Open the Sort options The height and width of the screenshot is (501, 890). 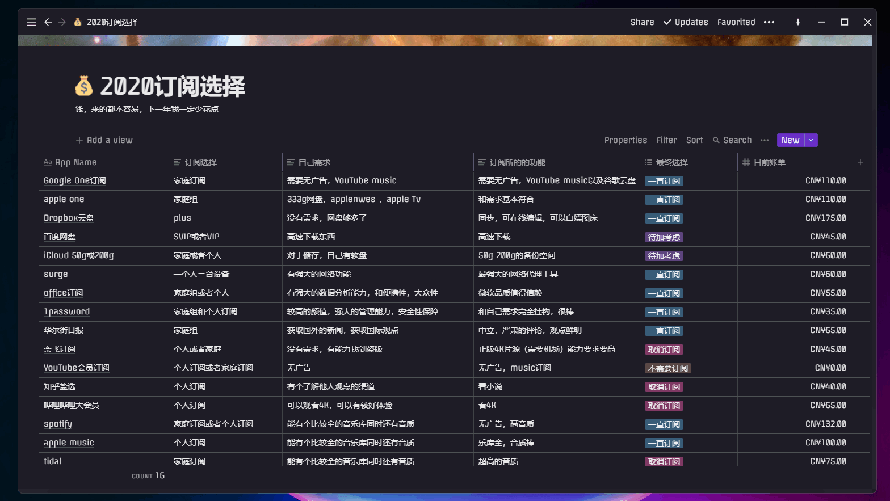tap(694, 140)
